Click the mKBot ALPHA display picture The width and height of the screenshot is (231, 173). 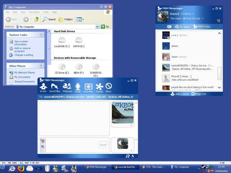[123, 113]
